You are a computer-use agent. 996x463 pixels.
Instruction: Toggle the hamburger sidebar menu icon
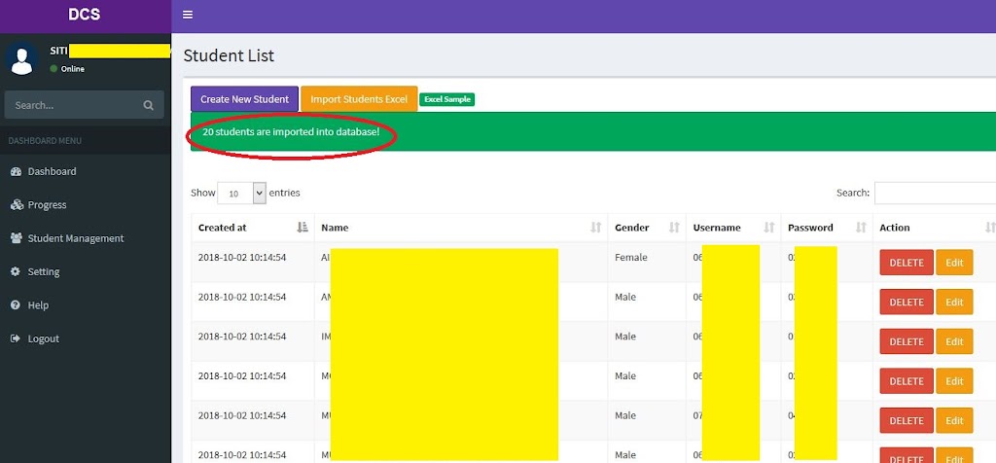[188, 15]
